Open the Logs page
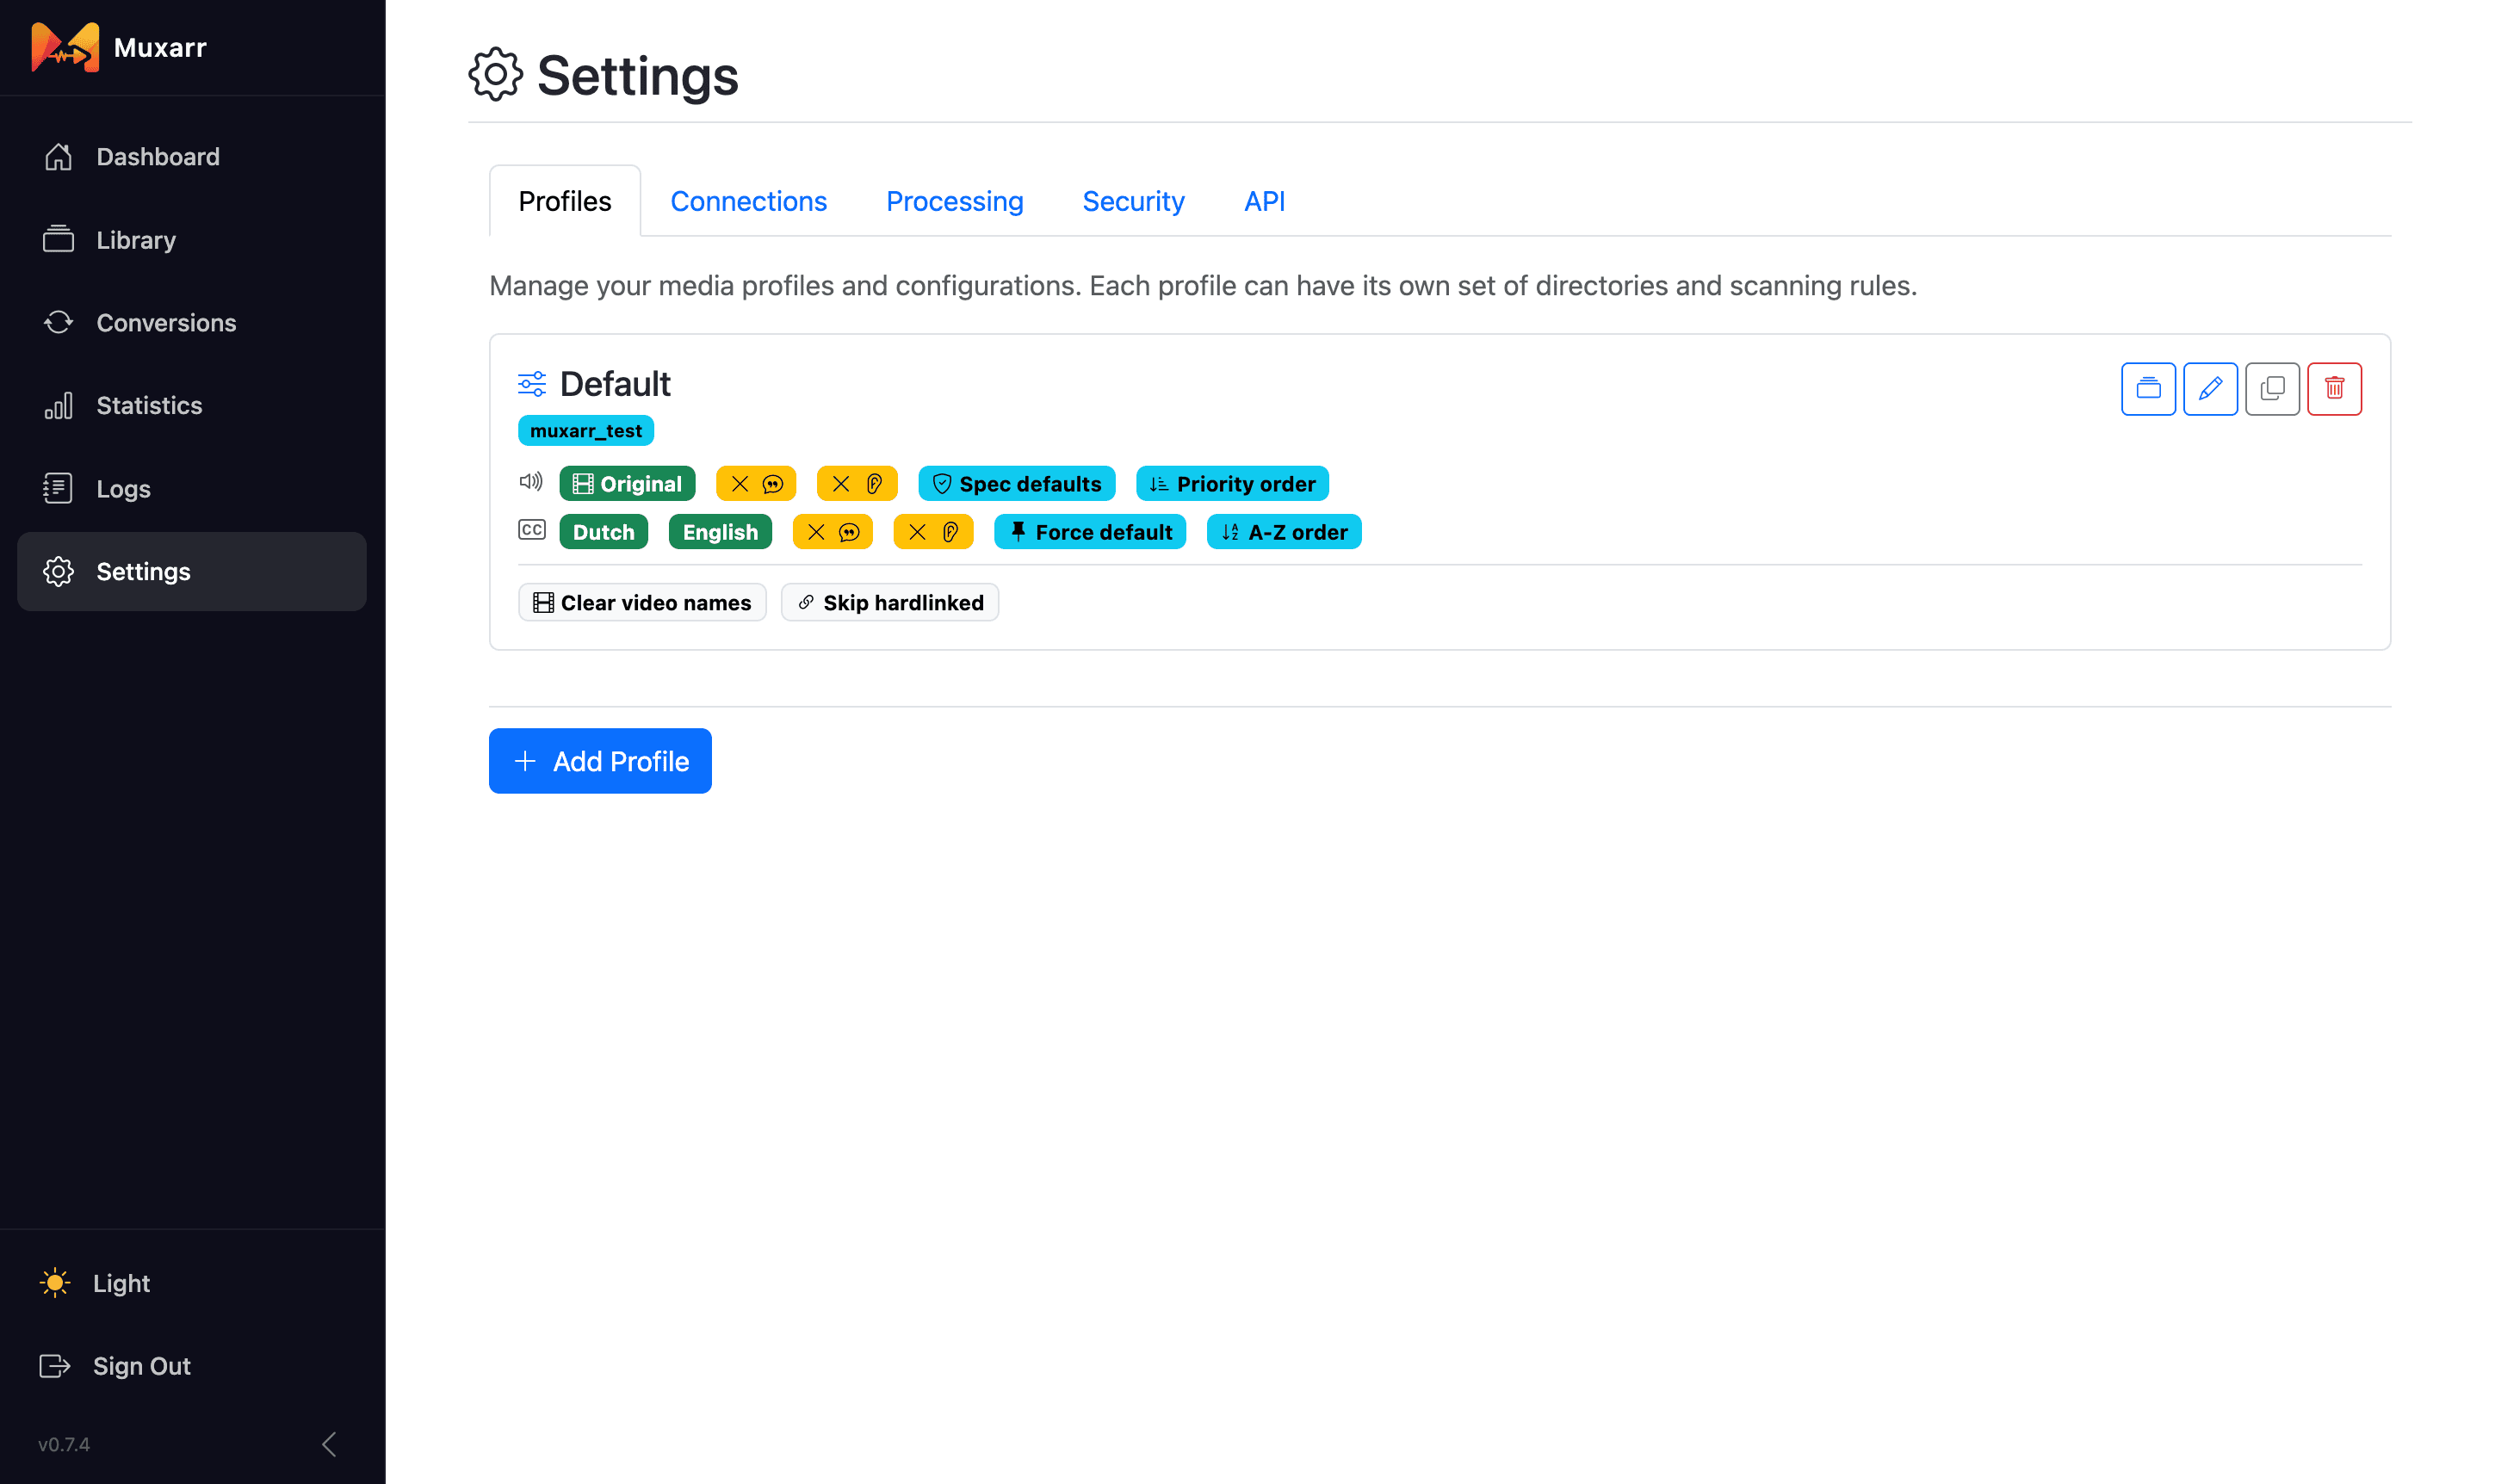Screen dimensions: 2495x1484 (x=192, y=489)
